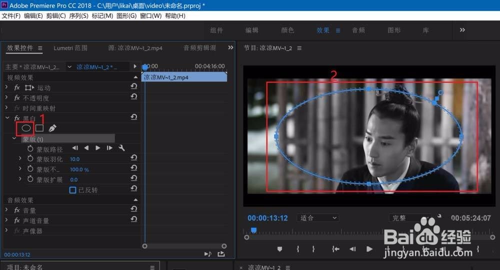
Task: Toggle the 音量 fx effect on/off
Action: (17, 210)
